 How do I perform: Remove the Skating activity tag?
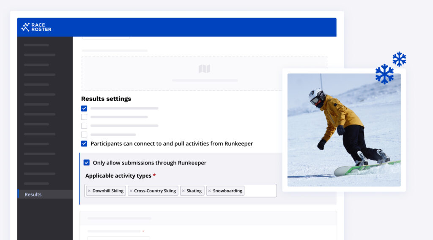click(183, 191)
